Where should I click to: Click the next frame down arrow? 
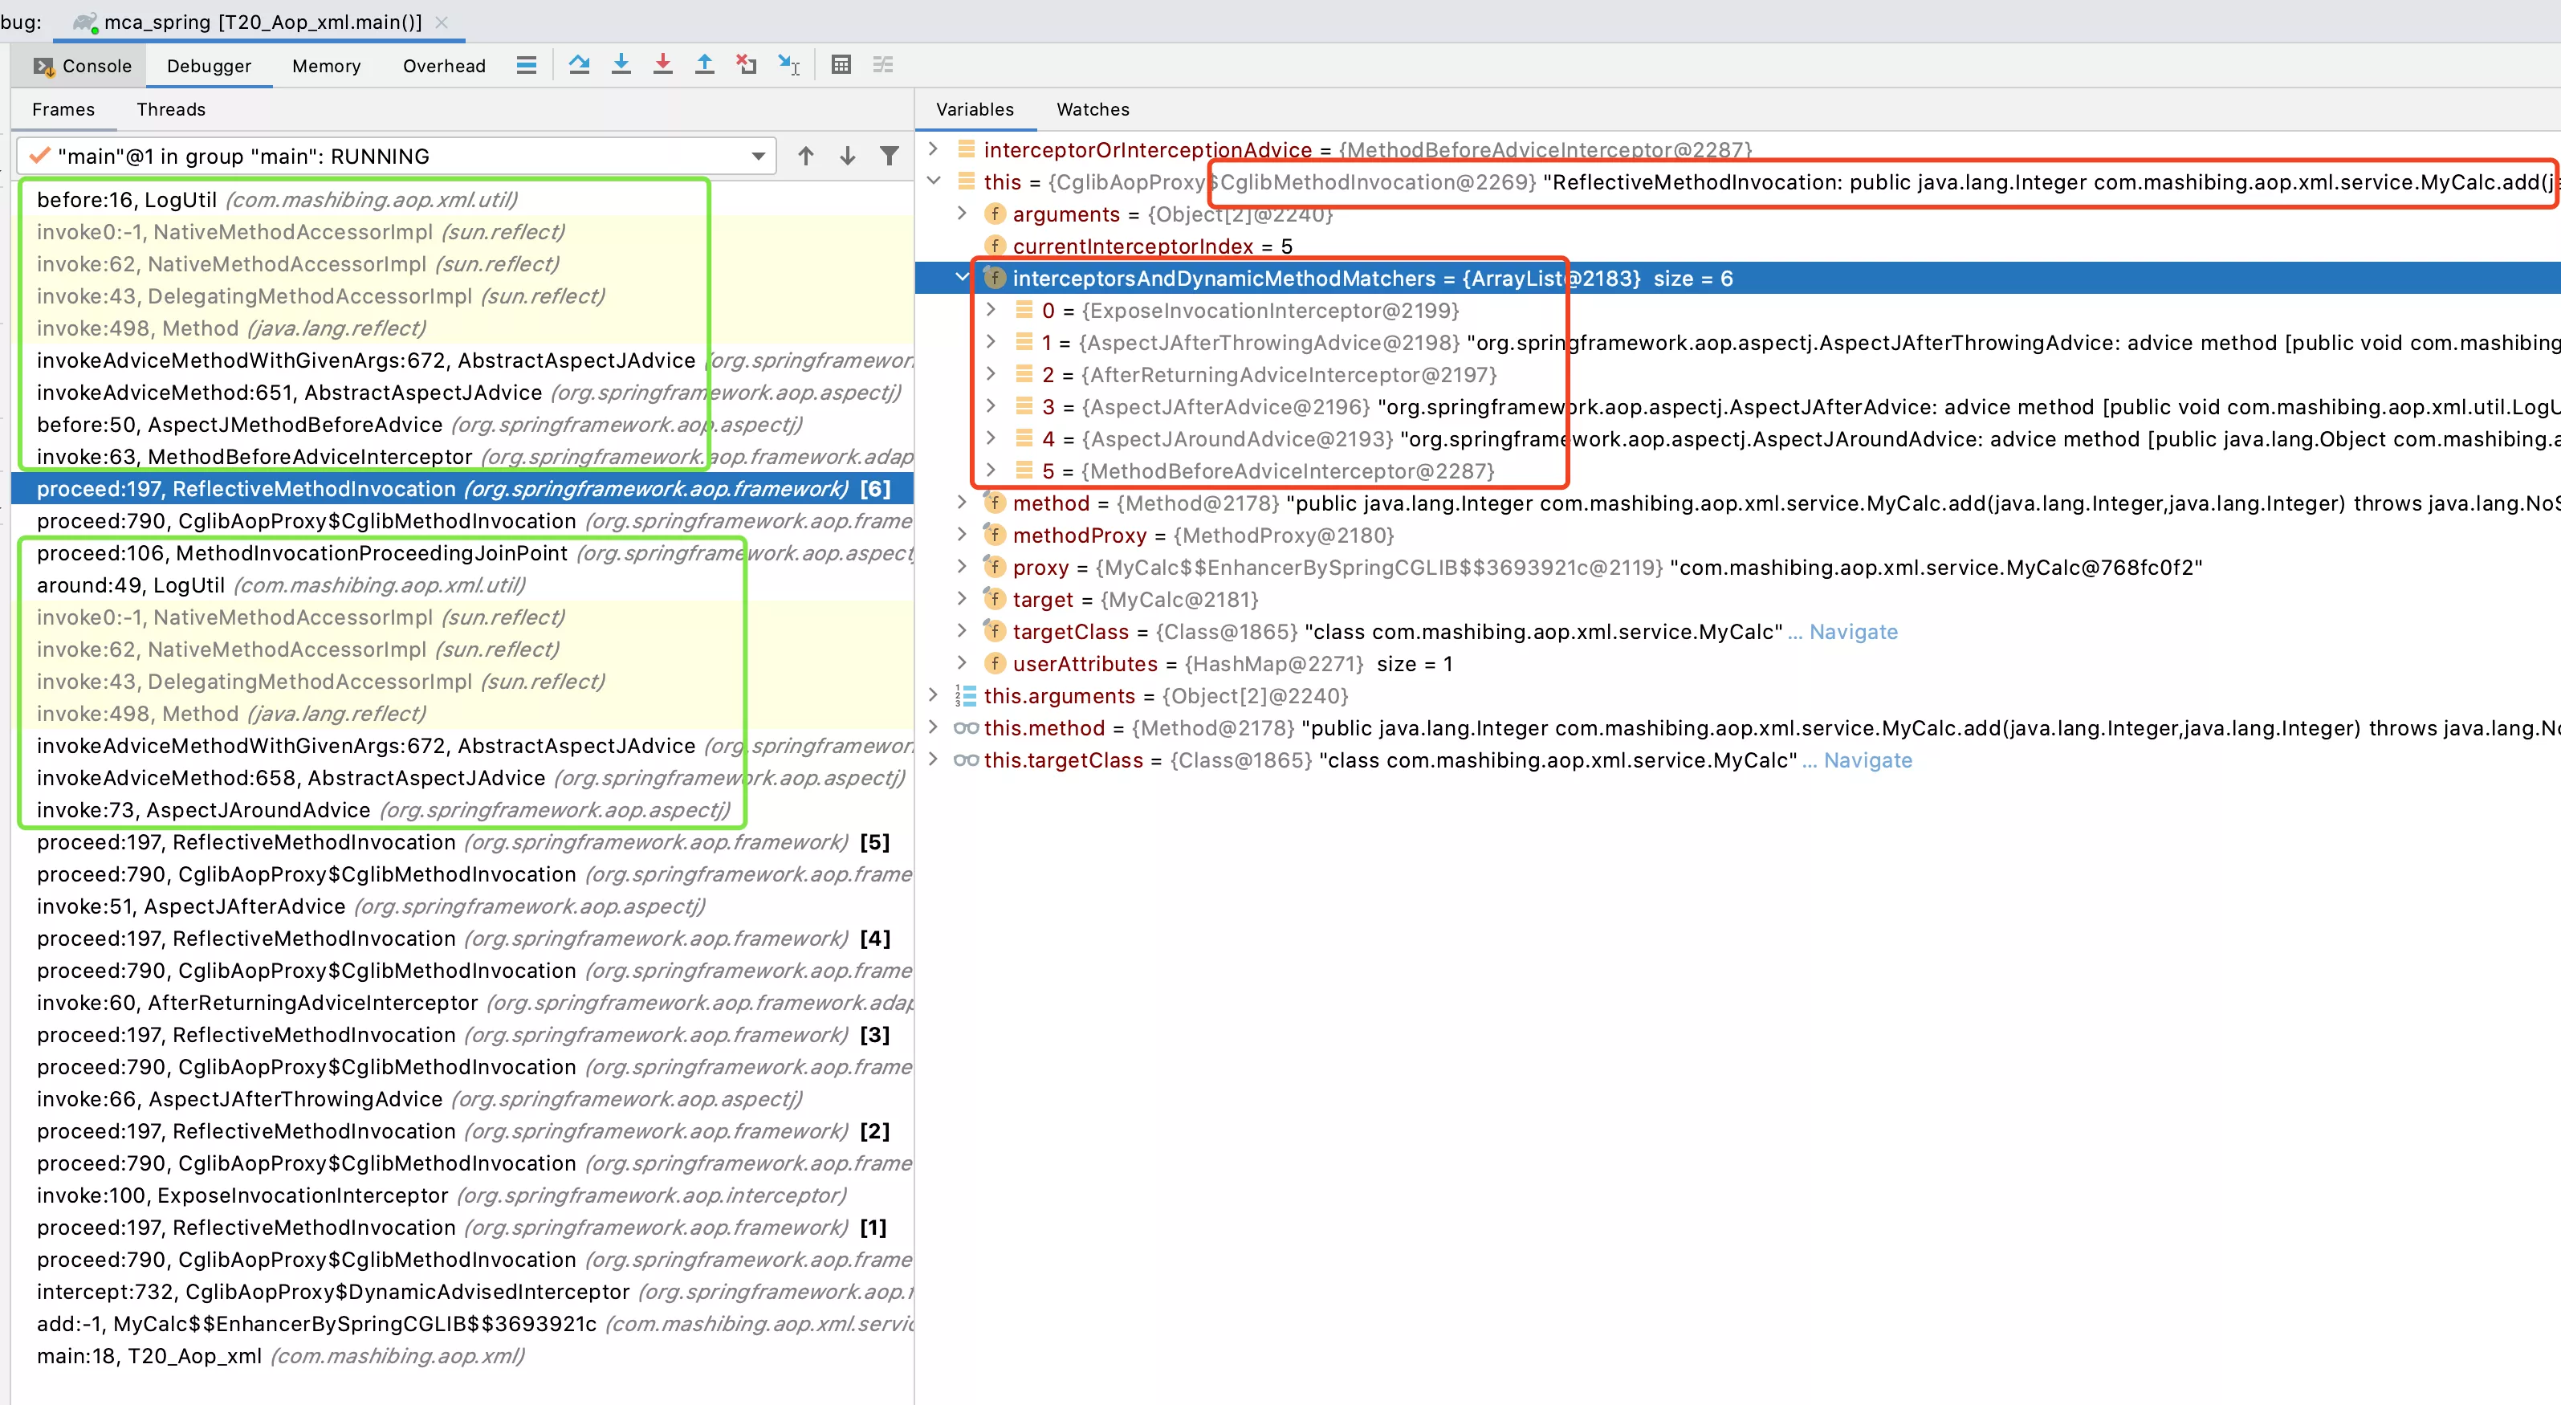848,156
